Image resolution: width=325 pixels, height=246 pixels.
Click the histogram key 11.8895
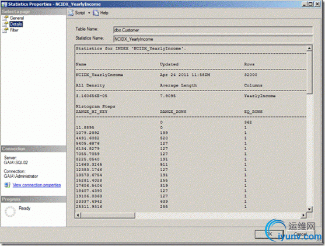(85, 127)
